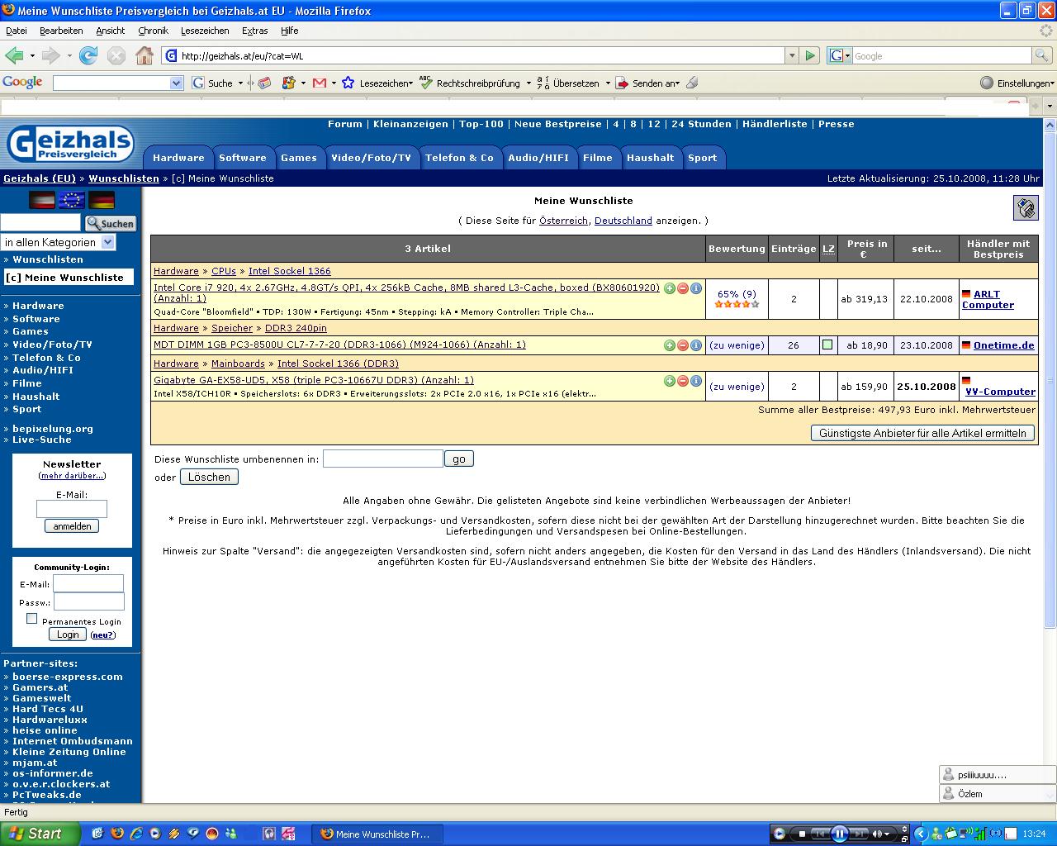Go back with the green back arrow
This screenshot has height=846, width=1057.
14,55
